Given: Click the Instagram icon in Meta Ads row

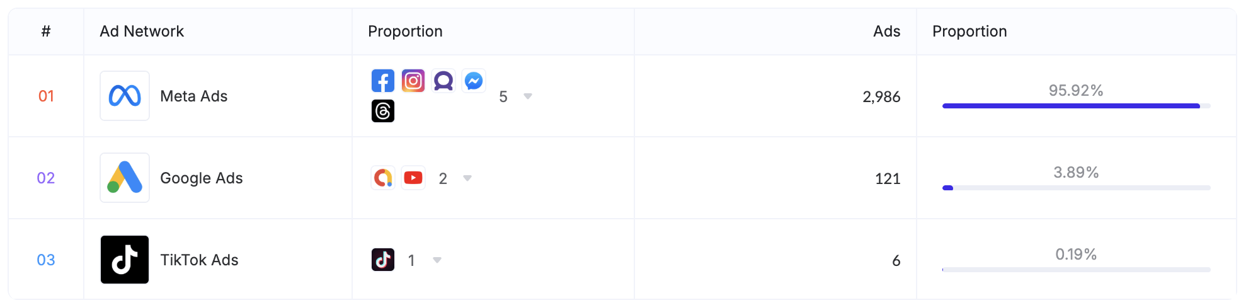Looking at the screenshot, I should [413, 81].
